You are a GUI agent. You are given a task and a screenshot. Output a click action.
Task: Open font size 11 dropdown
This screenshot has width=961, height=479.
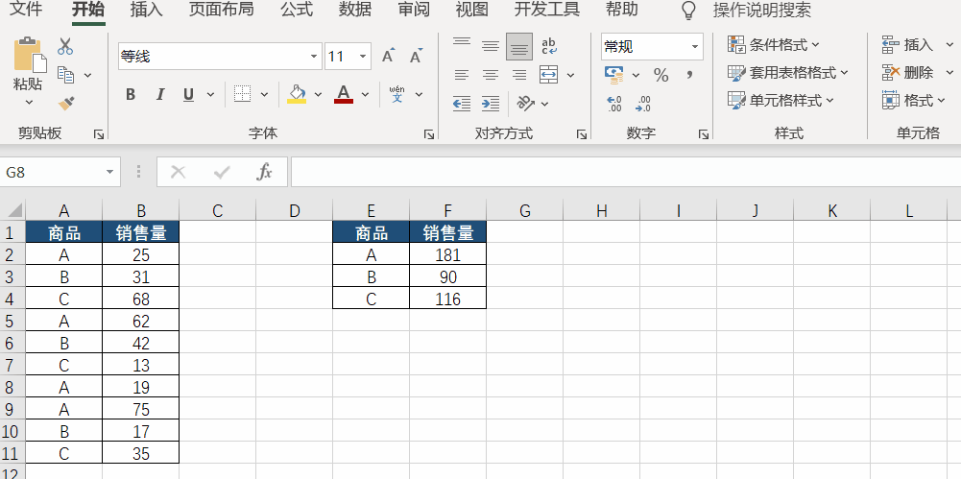tap(362, 57)
